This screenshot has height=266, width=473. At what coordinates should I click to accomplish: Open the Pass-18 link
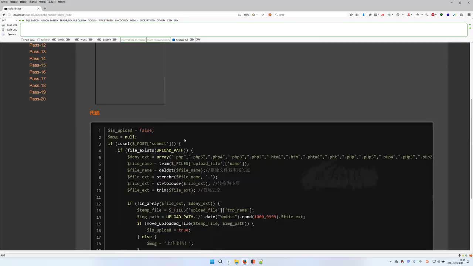pos(38,85)
